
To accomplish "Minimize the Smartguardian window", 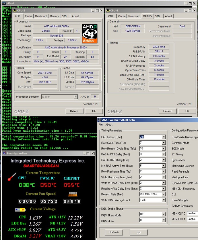I will coord(84,153).
